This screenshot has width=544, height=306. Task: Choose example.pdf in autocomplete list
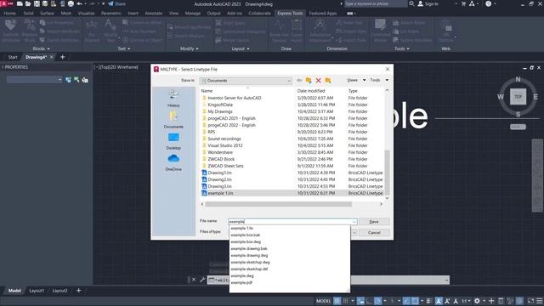coord(241,282)
